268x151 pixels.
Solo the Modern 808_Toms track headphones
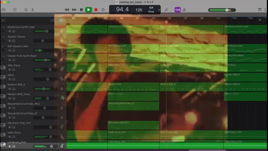14,98
